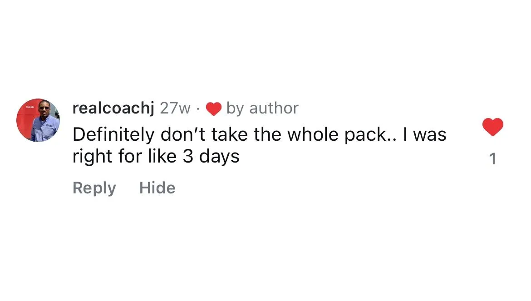The height and width of the screenshot is (301, 531).
Task: Choose Hide next to Reply
Action: click(x=157, y=188)
